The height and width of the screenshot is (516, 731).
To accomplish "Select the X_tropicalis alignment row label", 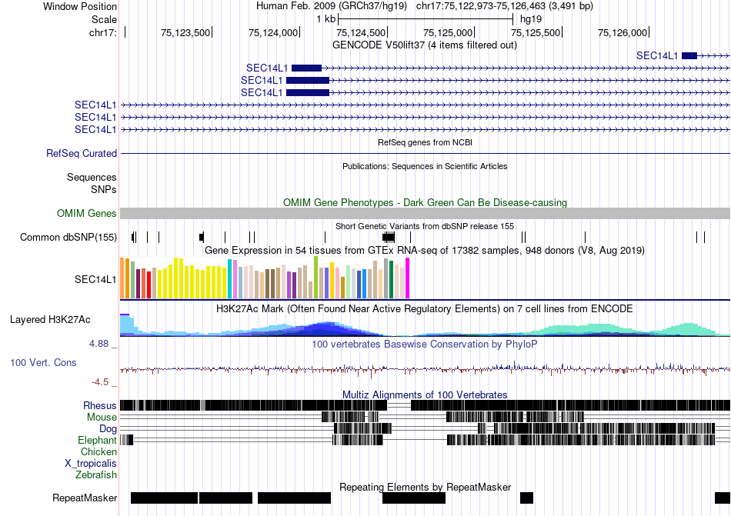I will 91,464.
